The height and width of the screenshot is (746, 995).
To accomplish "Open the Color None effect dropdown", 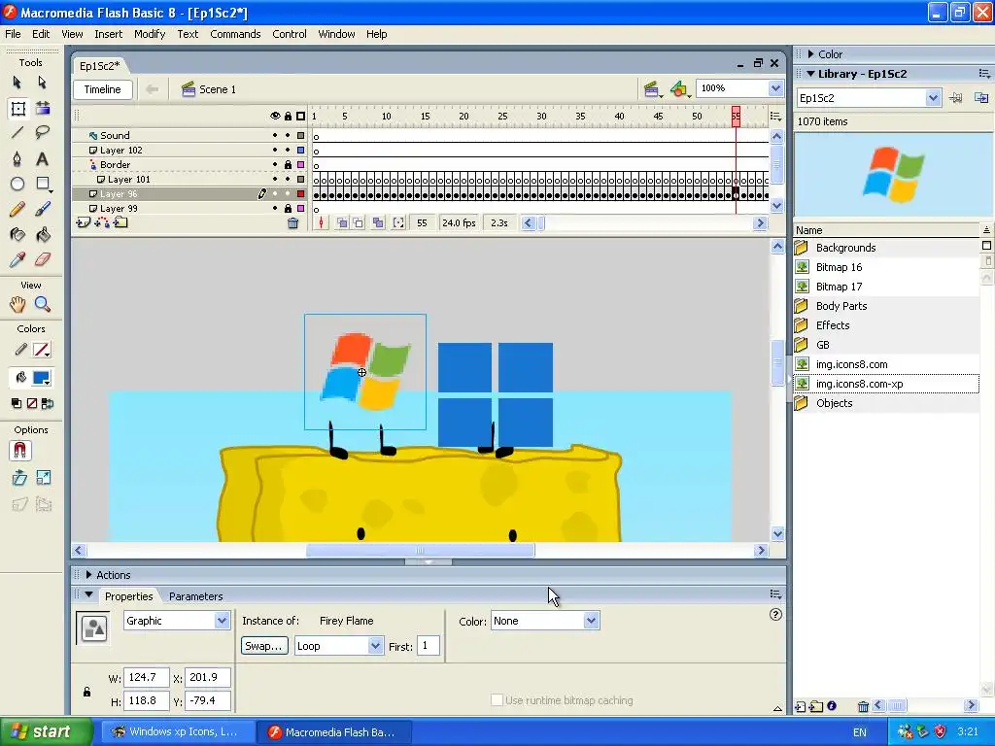I will point(591,621).
